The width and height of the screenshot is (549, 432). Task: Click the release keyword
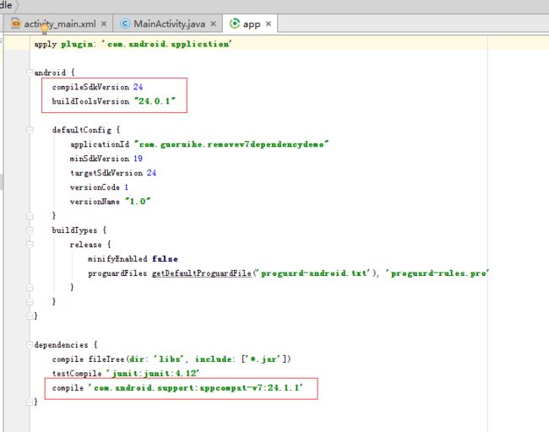tap(85, 245)
